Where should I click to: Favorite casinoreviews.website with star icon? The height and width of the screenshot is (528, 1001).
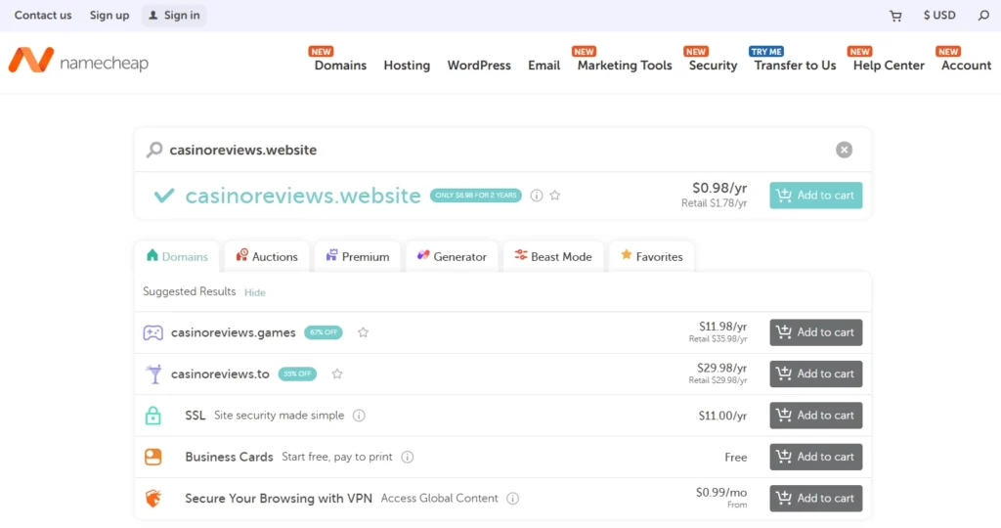click(x=555, y=196)
